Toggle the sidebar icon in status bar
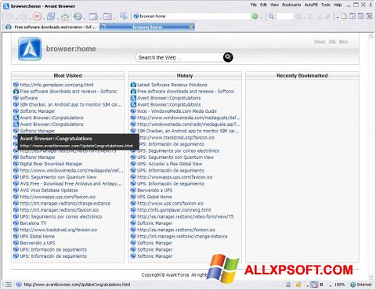Viewport: 376px width, 290px height. [9, 285]
